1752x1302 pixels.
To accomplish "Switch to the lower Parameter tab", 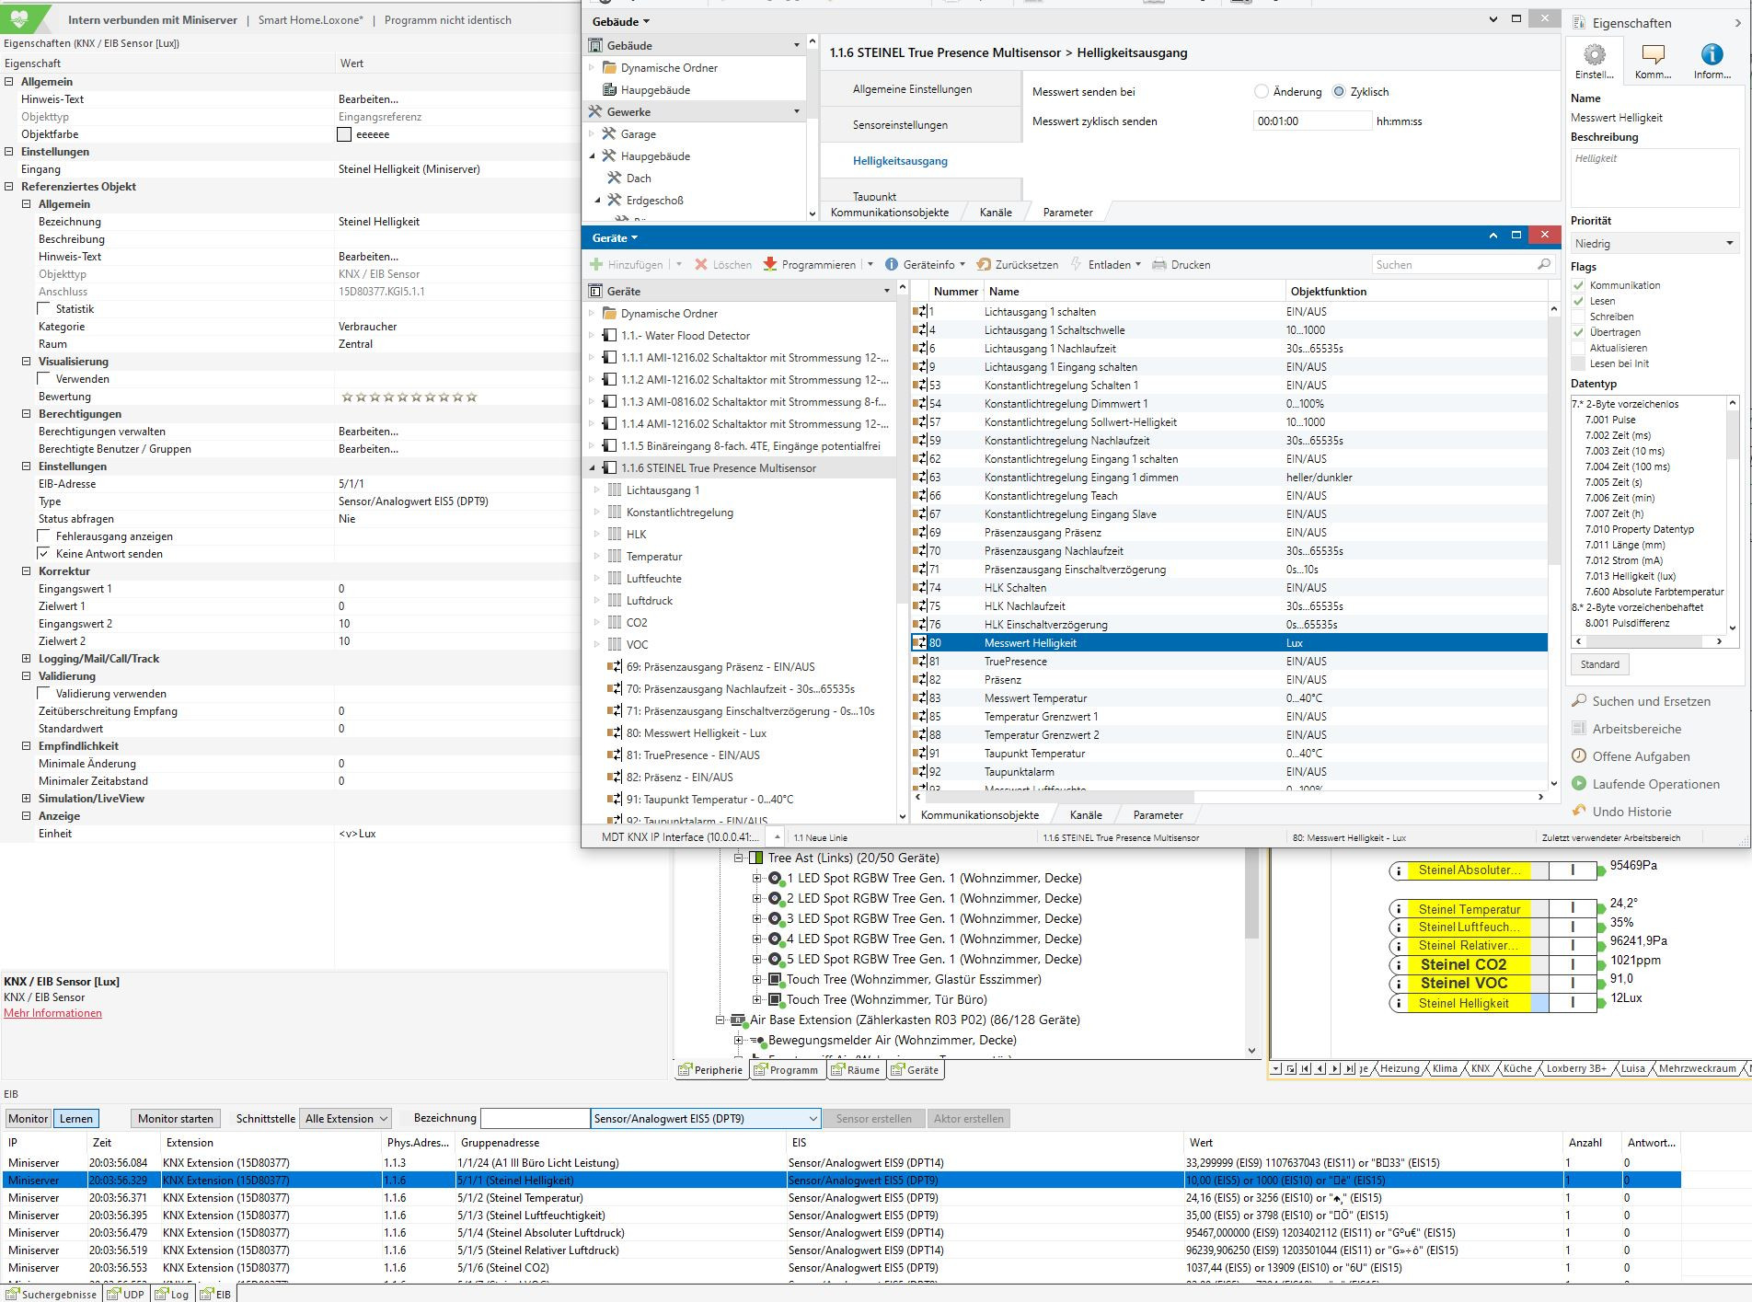I will coord(1158,815).
